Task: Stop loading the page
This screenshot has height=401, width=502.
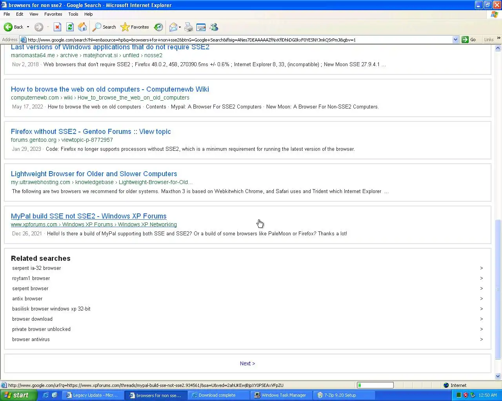Action: (57, 27)
